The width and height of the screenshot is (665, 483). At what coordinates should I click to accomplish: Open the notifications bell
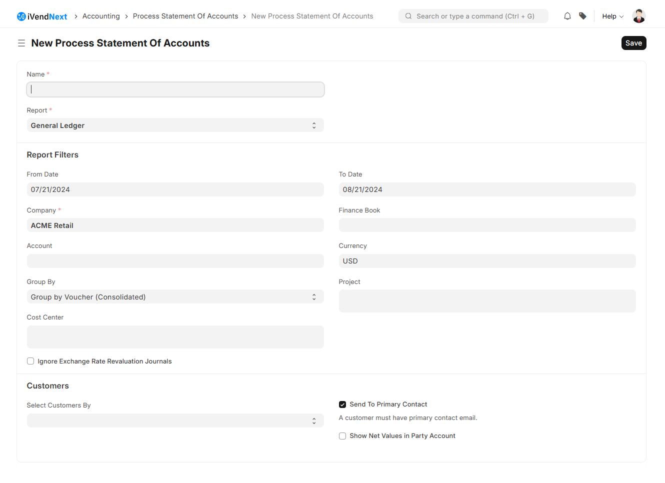(567, 15)
